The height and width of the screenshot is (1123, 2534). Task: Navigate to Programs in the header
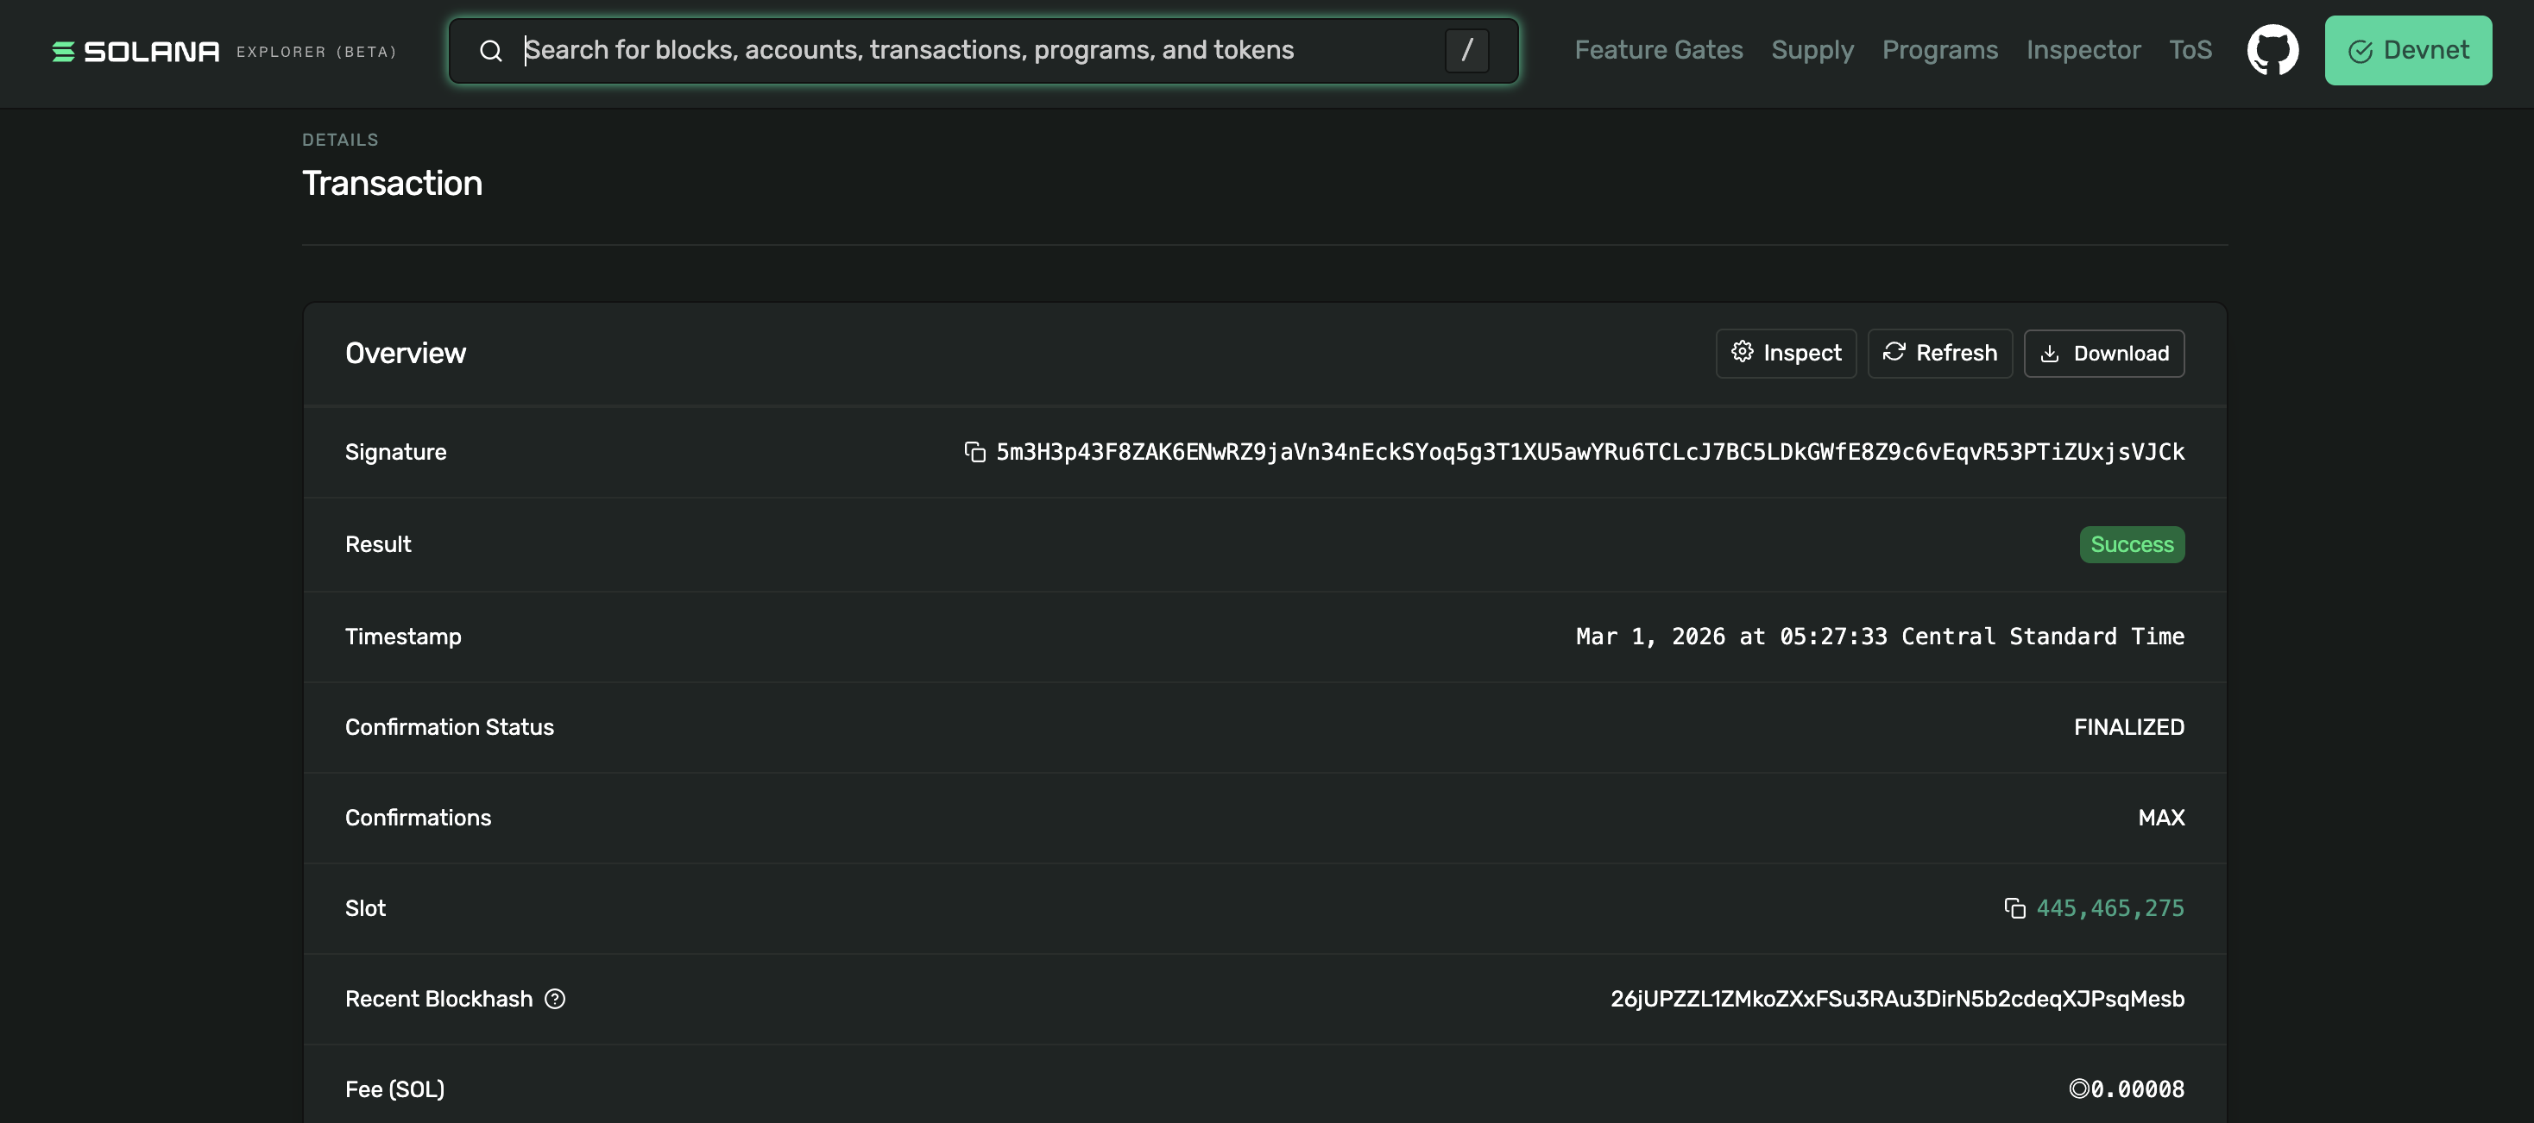pyautogui.click(x=1938, y=50)
